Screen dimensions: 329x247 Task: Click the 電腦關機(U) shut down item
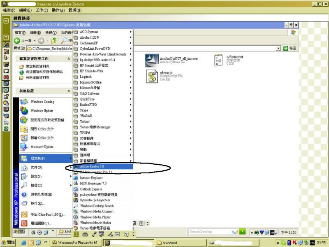(x=41, y=223)
